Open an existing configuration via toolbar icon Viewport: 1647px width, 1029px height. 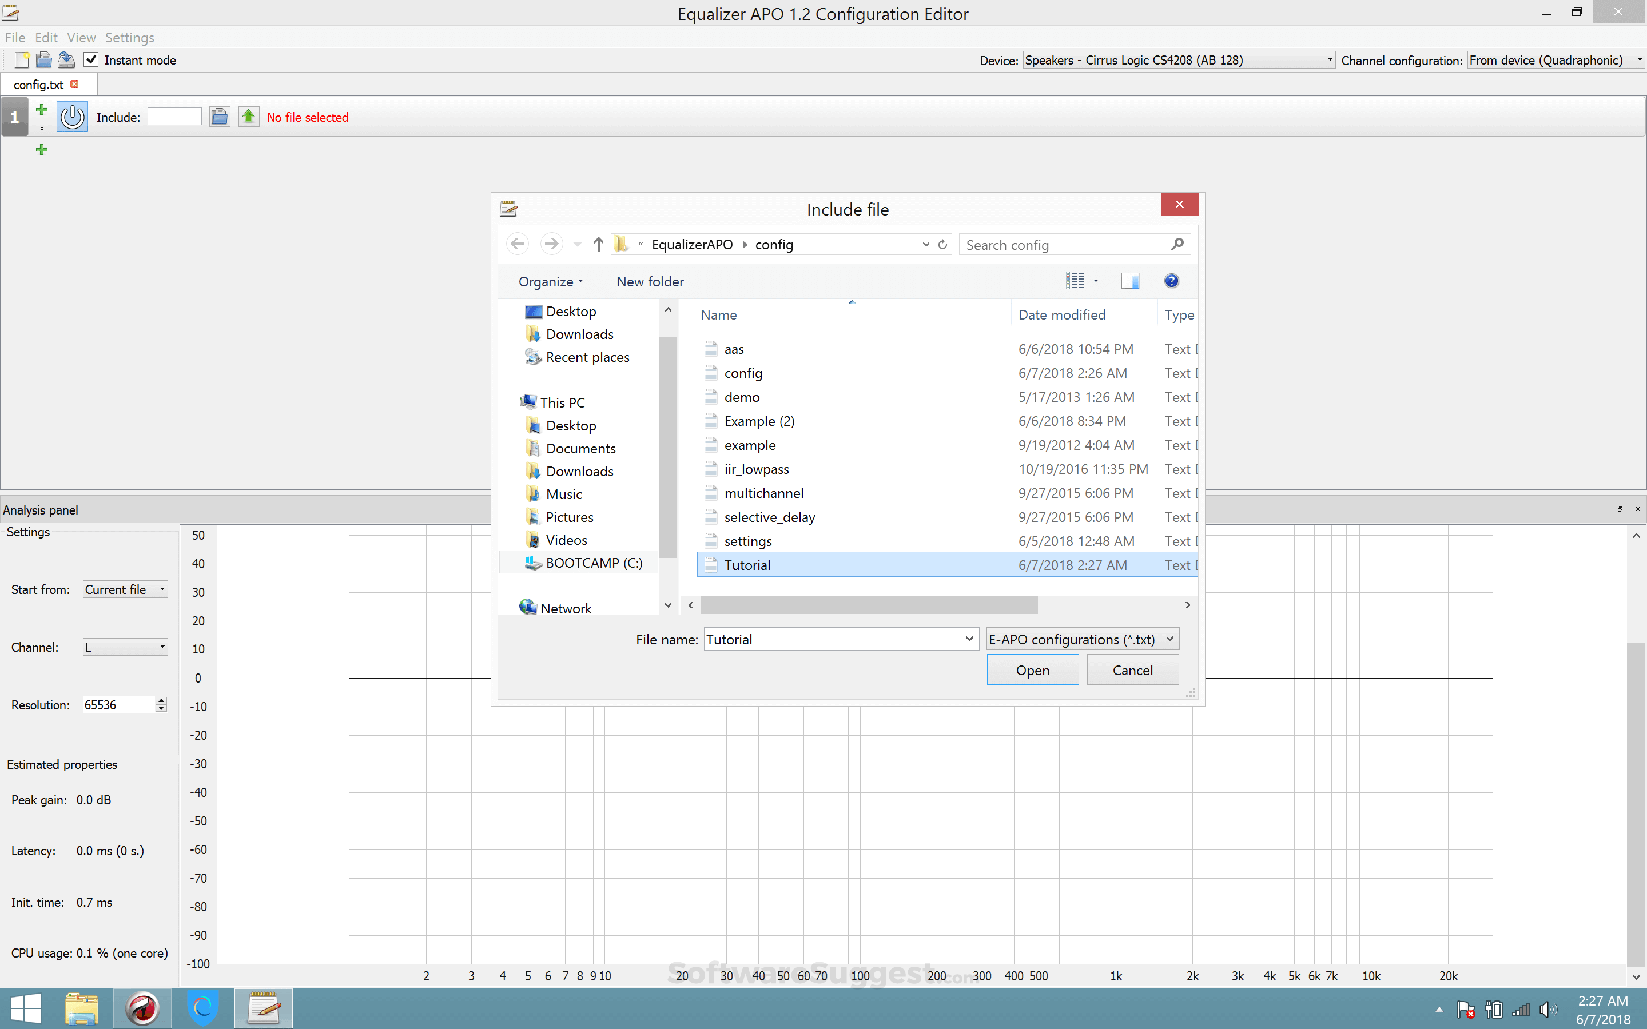coord(43,60)
